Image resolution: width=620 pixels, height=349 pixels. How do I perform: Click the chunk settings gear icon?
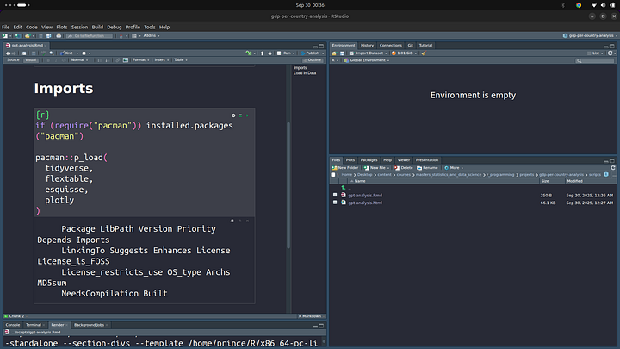tap(233, 115)
